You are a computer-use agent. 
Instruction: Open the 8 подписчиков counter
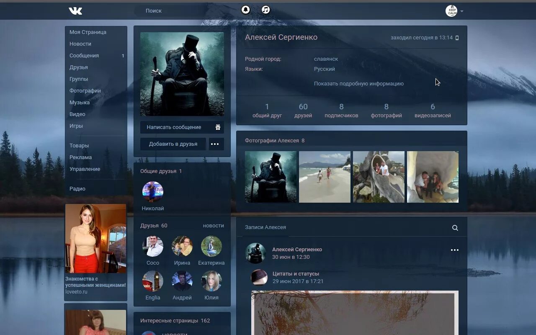coord(341,111)
